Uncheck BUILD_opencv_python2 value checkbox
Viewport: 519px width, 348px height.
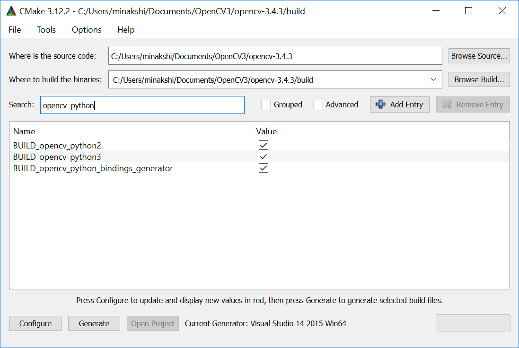(264, 145)
